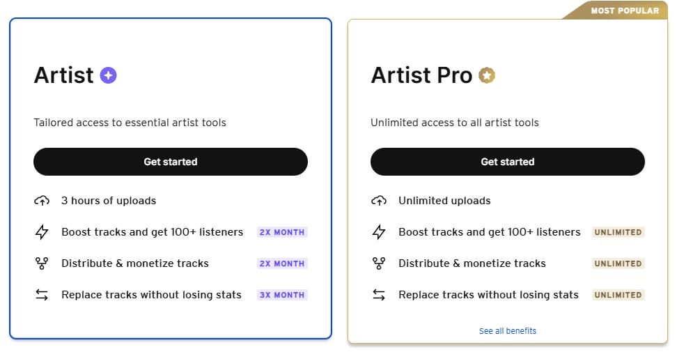Click the gold Artist Pro star badge

pos(487,75)
